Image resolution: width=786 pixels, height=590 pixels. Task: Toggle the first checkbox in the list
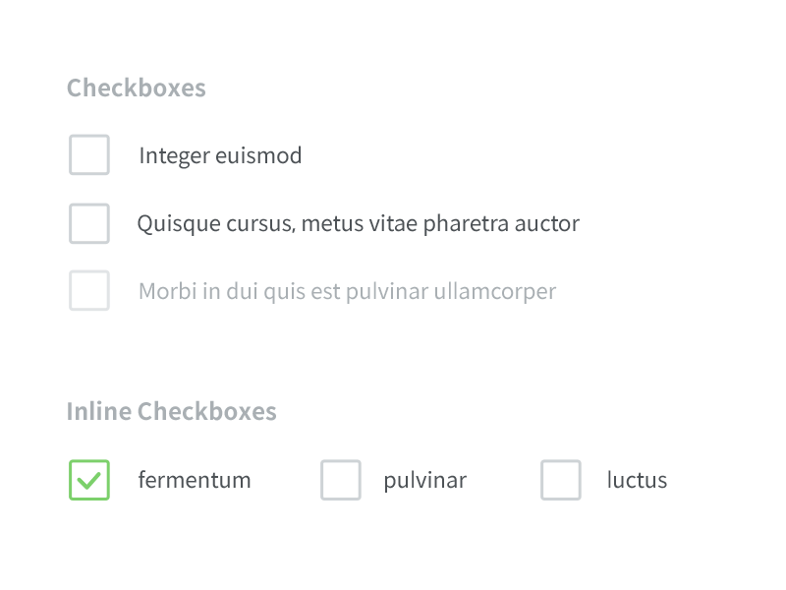coord(88,154)
